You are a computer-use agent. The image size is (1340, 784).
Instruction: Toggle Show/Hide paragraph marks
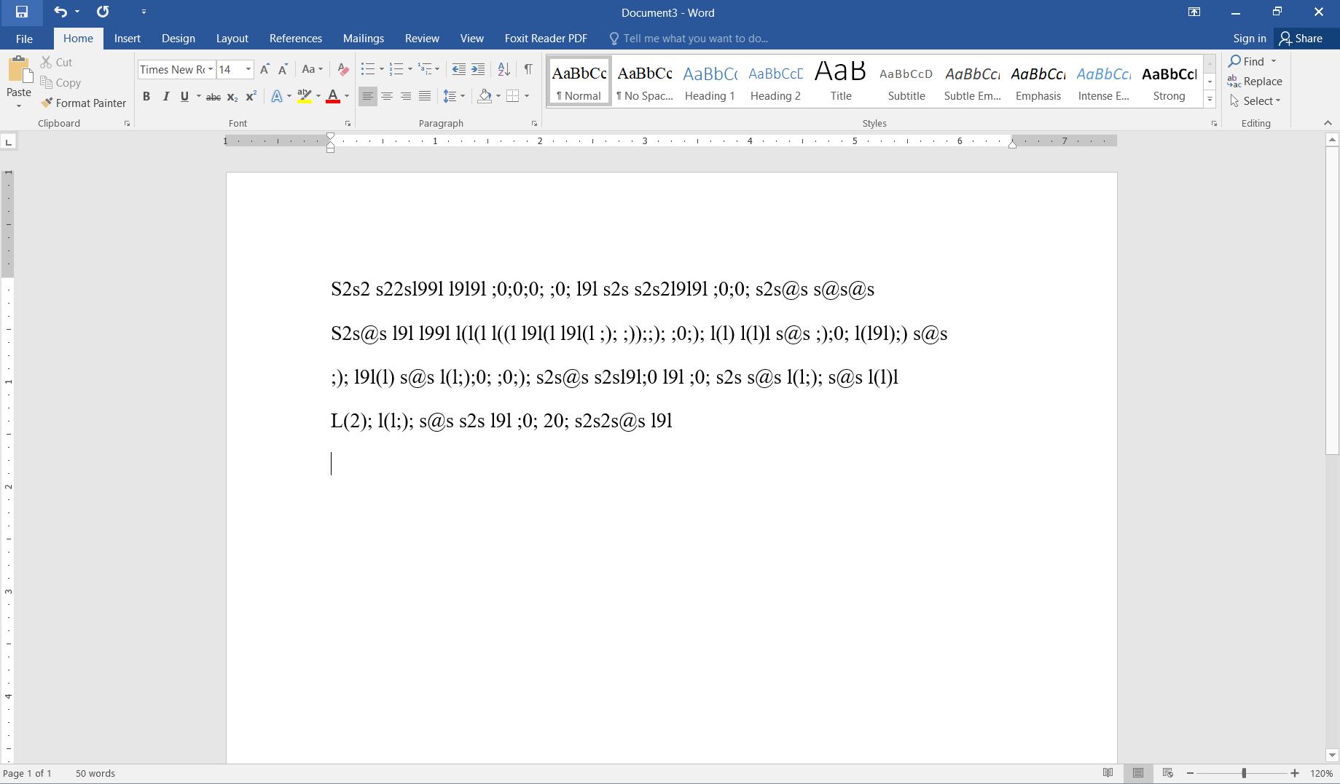pos(528,69)
